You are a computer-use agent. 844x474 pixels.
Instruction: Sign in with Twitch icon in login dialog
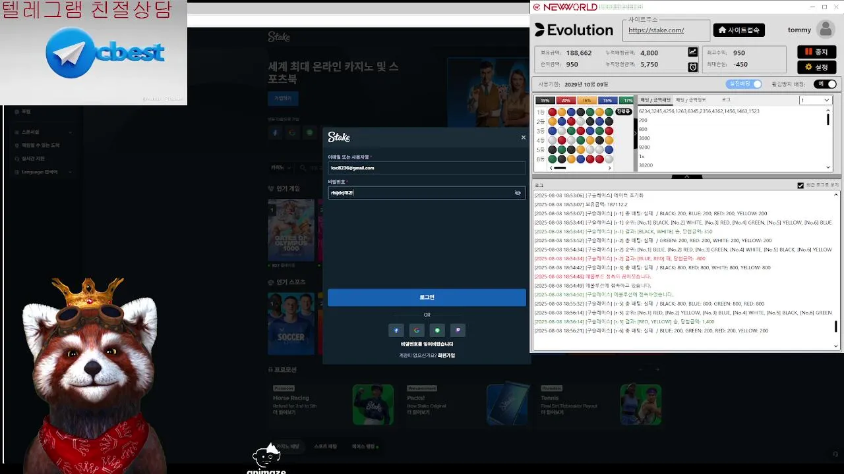coord(458,330)
